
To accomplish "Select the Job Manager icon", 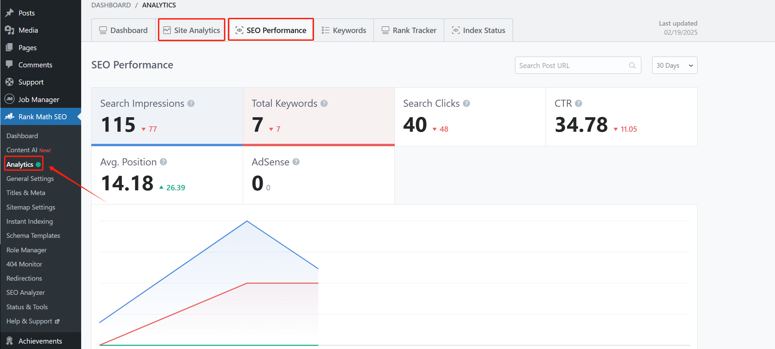I will [10, 99].
